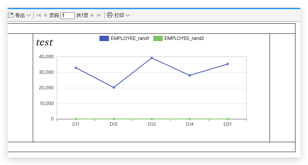Click the 打印 label
The height and width of the screenshot is (165, 308).
(119, 15)
